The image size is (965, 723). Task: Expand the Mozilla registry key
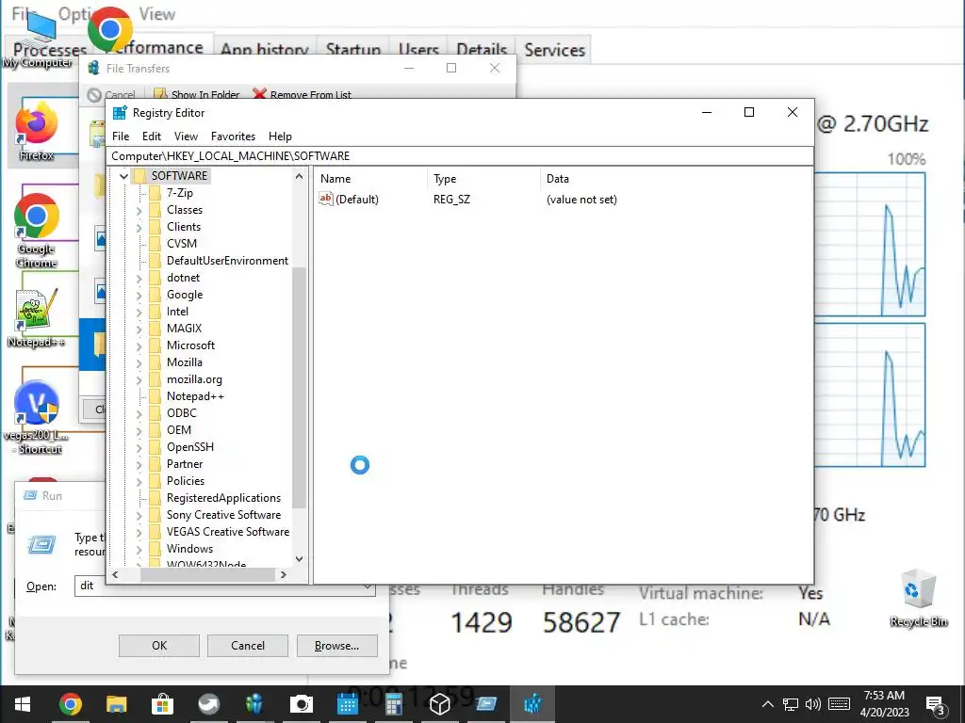139,362
